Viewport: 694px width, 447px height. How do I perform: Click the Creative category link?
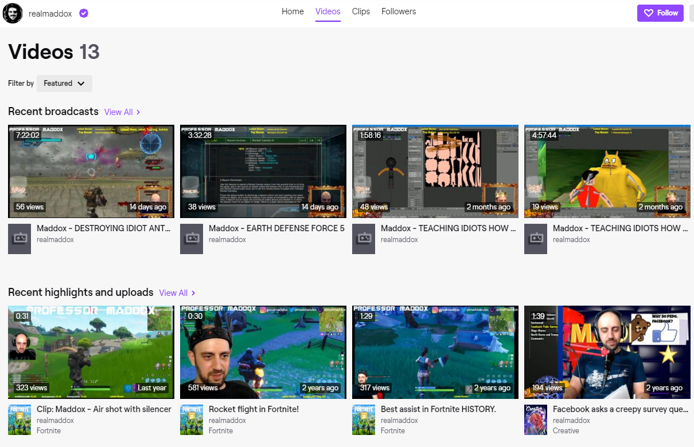click(566, 431)
